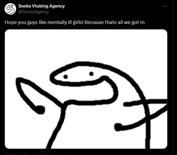This screenshot has width=177, height=155.
Task: Expand tweet options via the ellipsis icon
Action: click(x=165, y=6)
